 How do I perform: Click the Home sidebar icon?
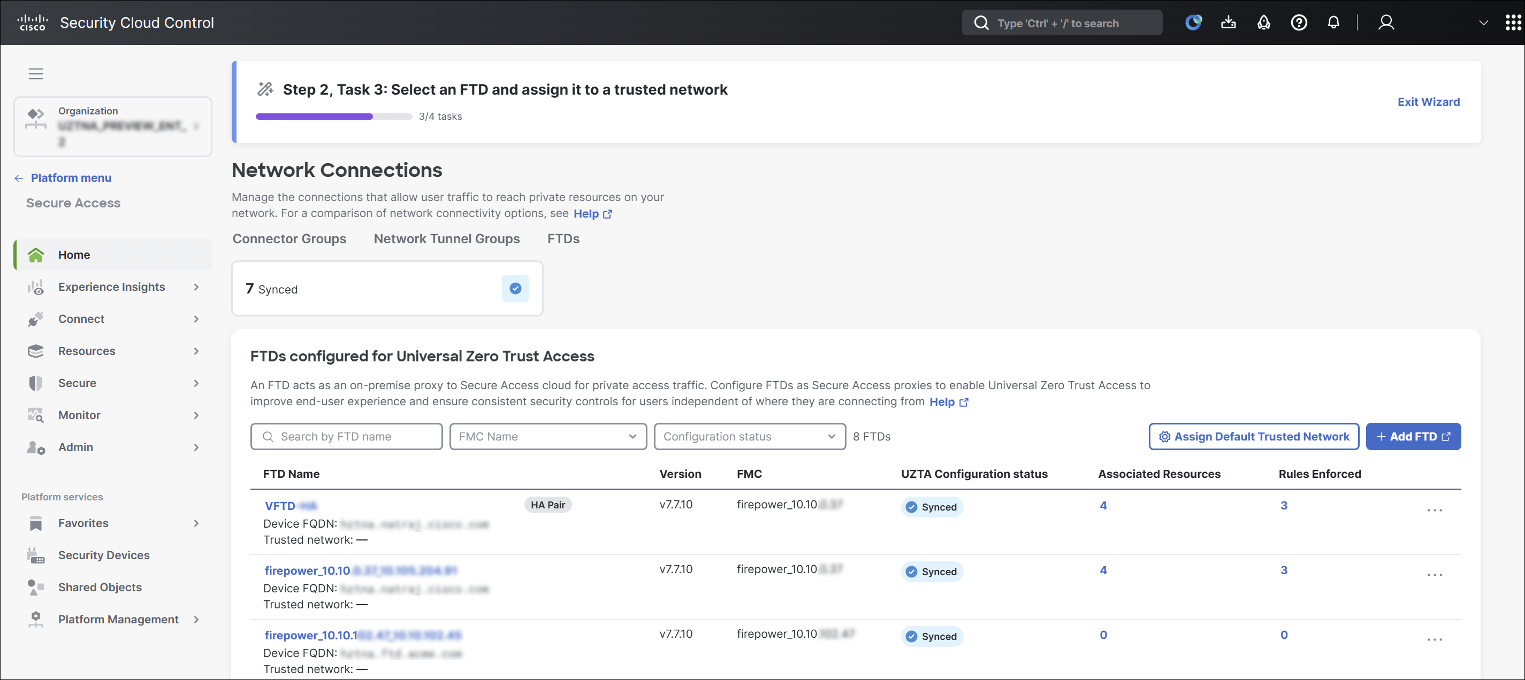tap(35, 255)
